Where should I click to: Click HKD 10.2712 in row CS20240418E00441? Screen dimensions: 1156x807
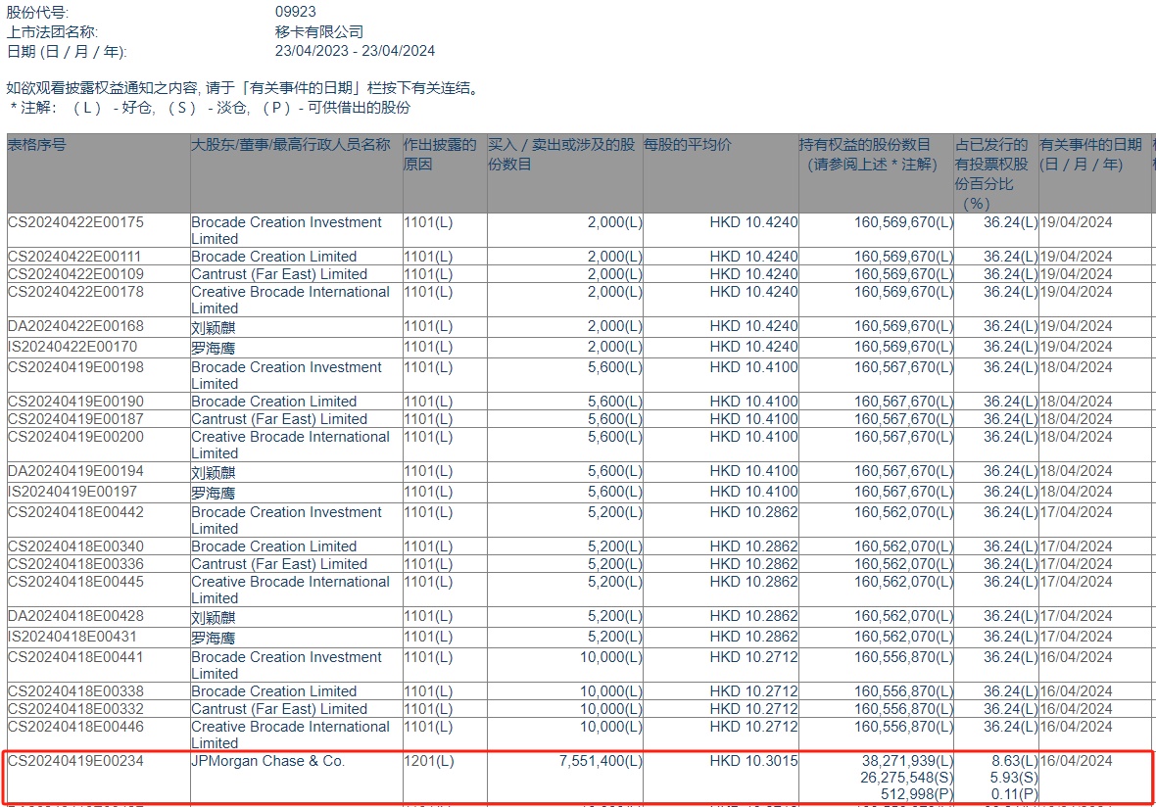[753, 657]
